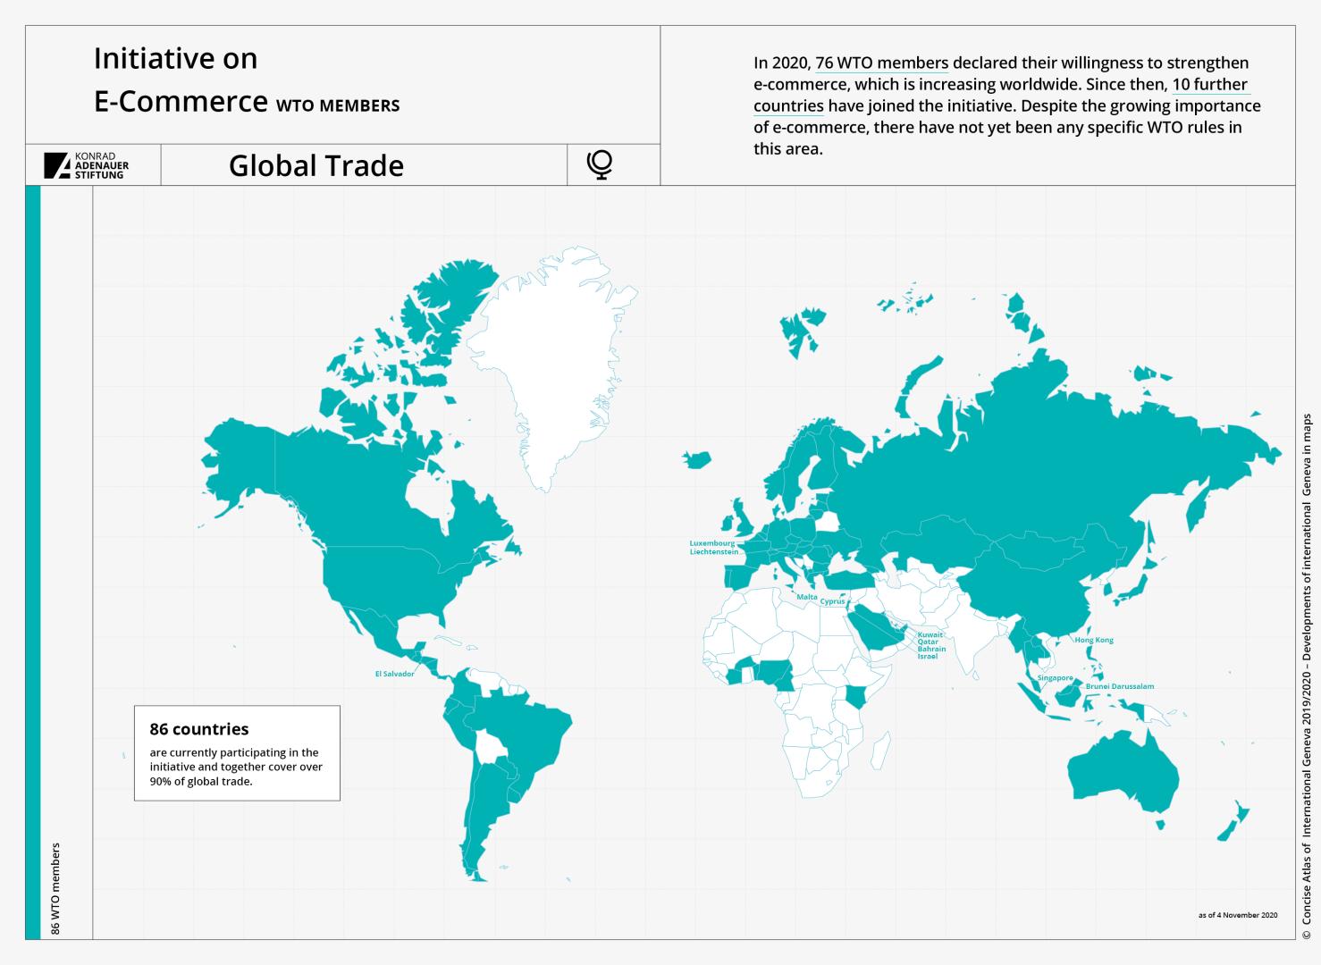
Task: Select the Malta map label
Action: click(806, 597)
